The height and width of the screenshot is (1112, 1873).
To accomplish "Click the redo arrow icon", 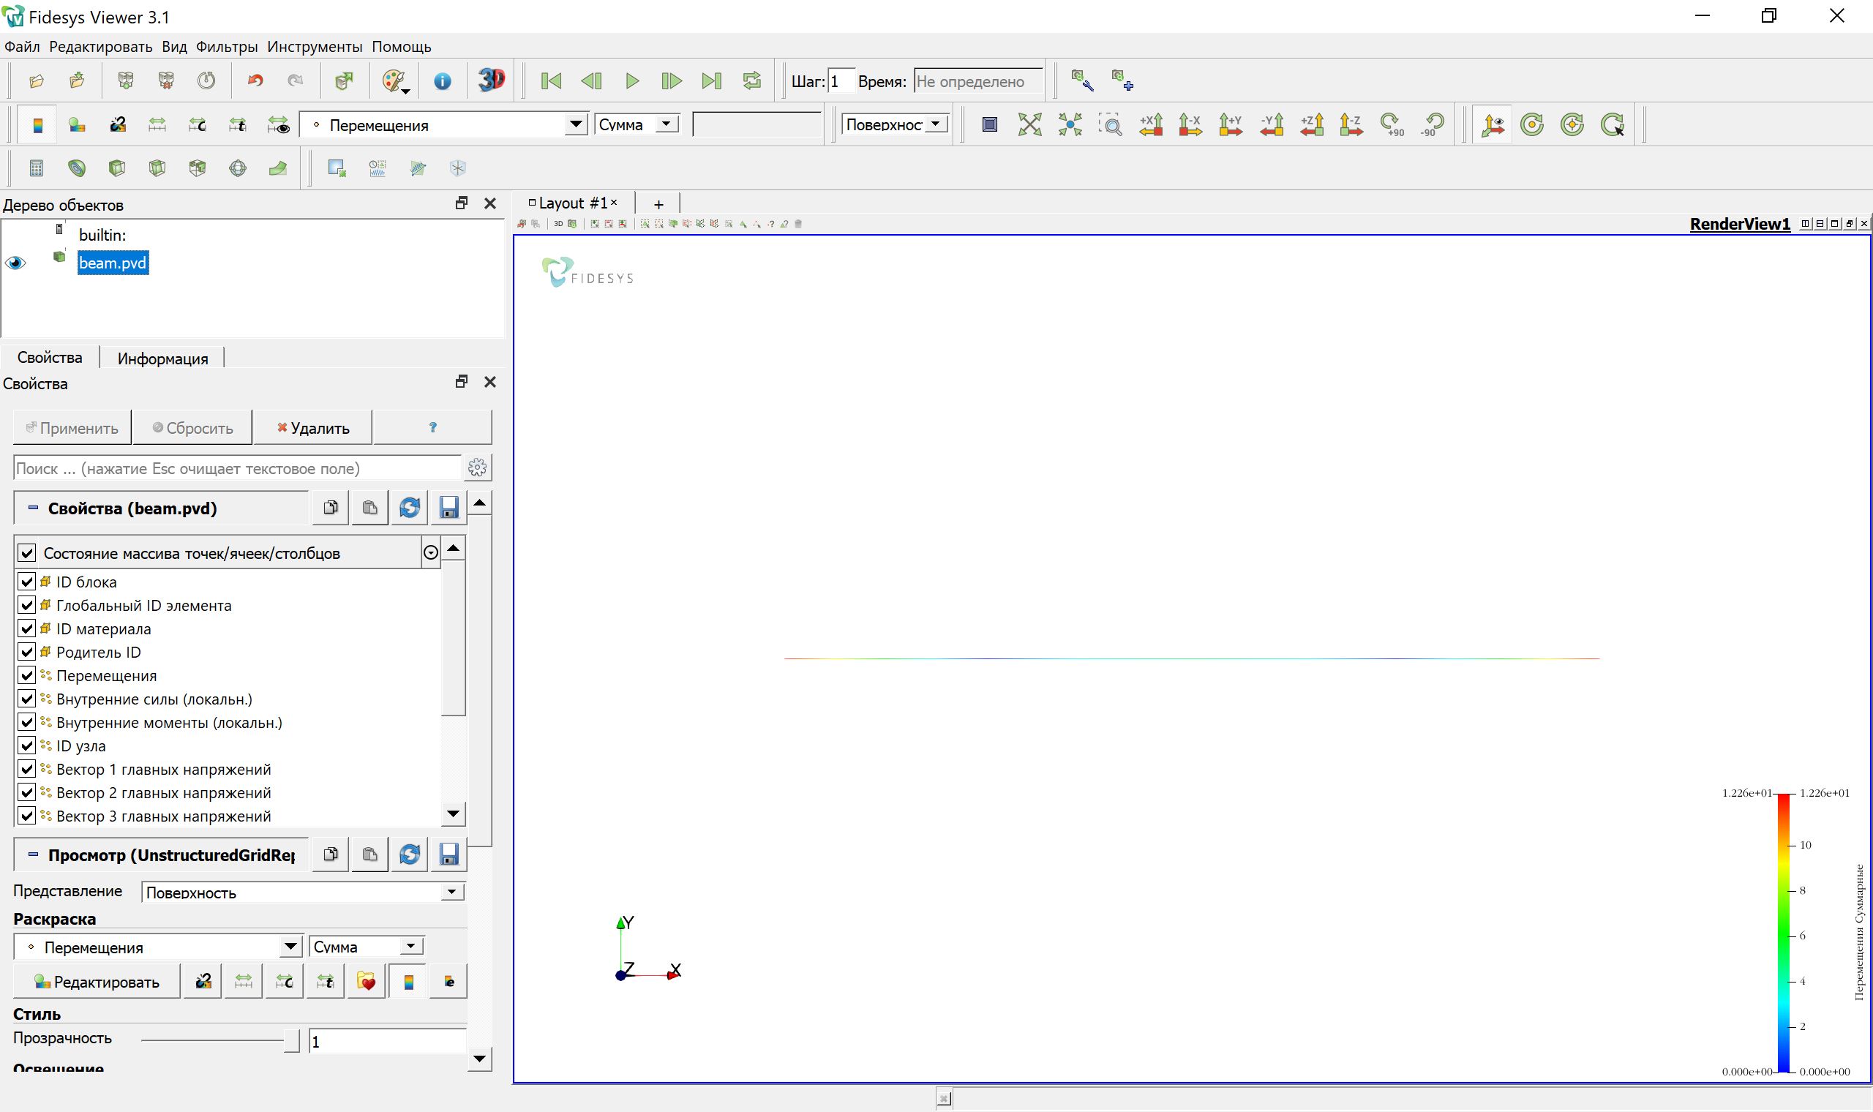I will tap(295, 80).
